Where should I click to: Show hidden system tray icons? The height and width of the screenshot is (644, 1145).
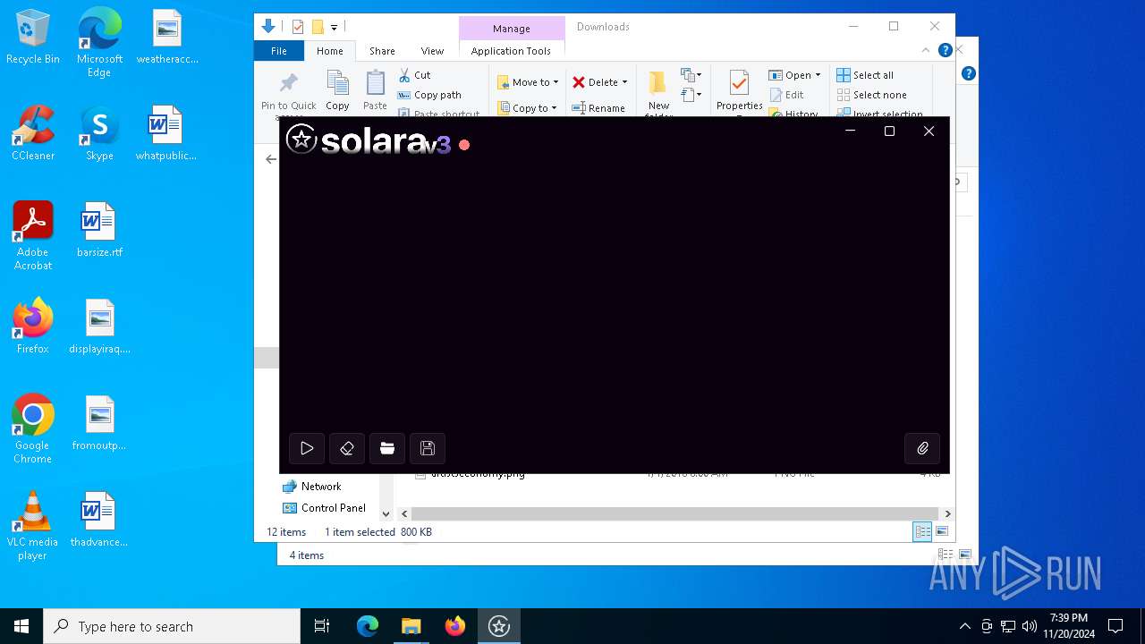click(x=964, y=626)
